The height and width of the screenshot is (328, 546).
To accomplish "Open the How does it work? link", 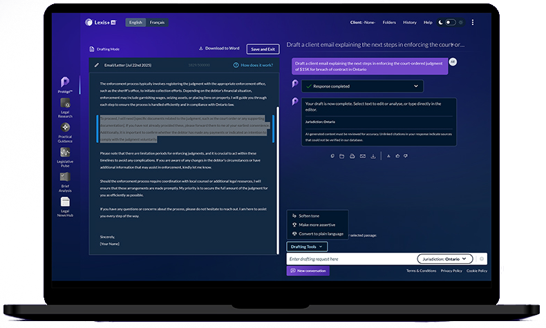I will pyautogui.click(x=253, y=65).
